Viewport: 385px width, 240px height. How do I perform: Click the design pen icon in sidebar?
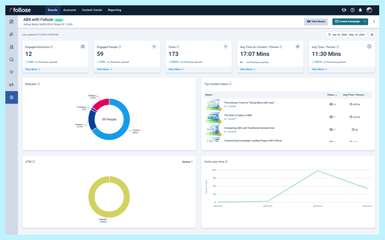coord(11,34)
